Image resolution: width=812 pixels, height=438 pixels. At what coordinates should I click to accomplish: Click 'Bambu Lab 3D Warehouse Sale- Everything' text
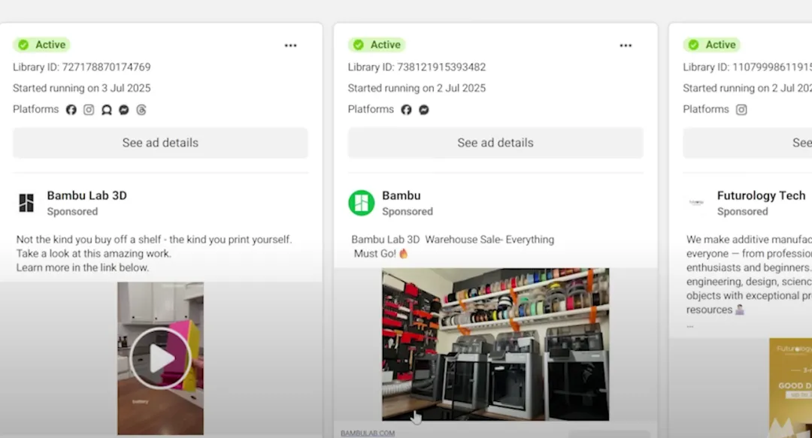[x=453, y=240]
